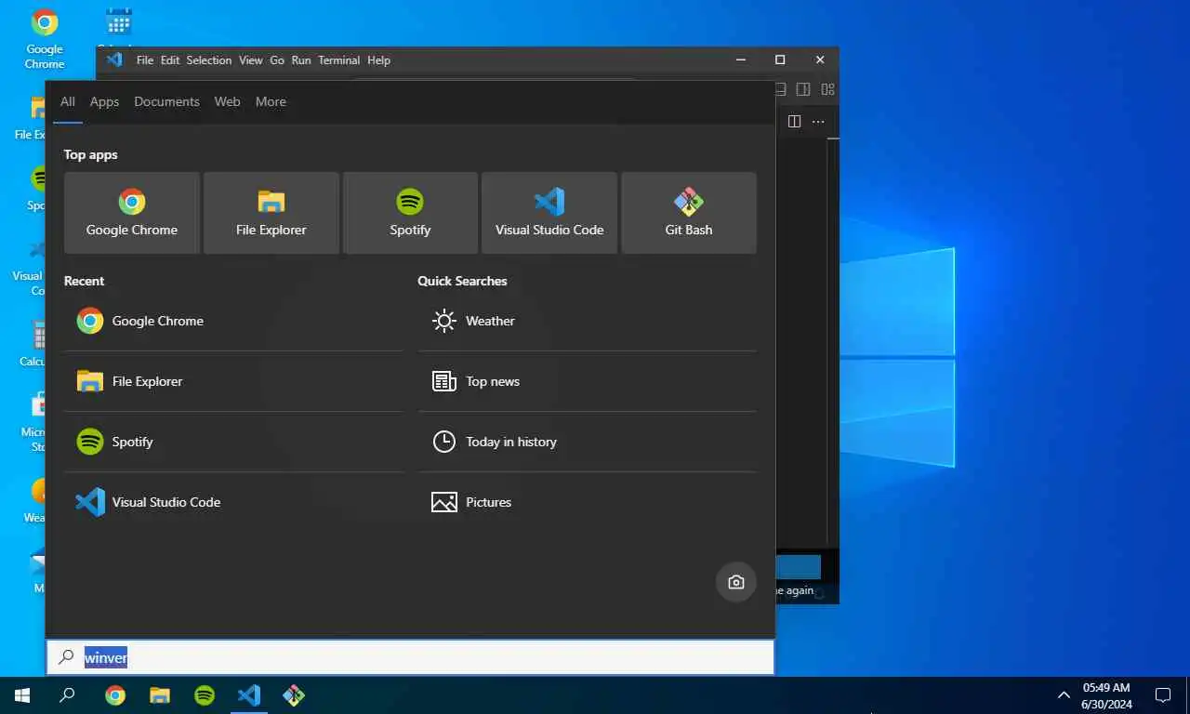
Task: Open Google Chrome from the taskbar
Action: (115, 695)
